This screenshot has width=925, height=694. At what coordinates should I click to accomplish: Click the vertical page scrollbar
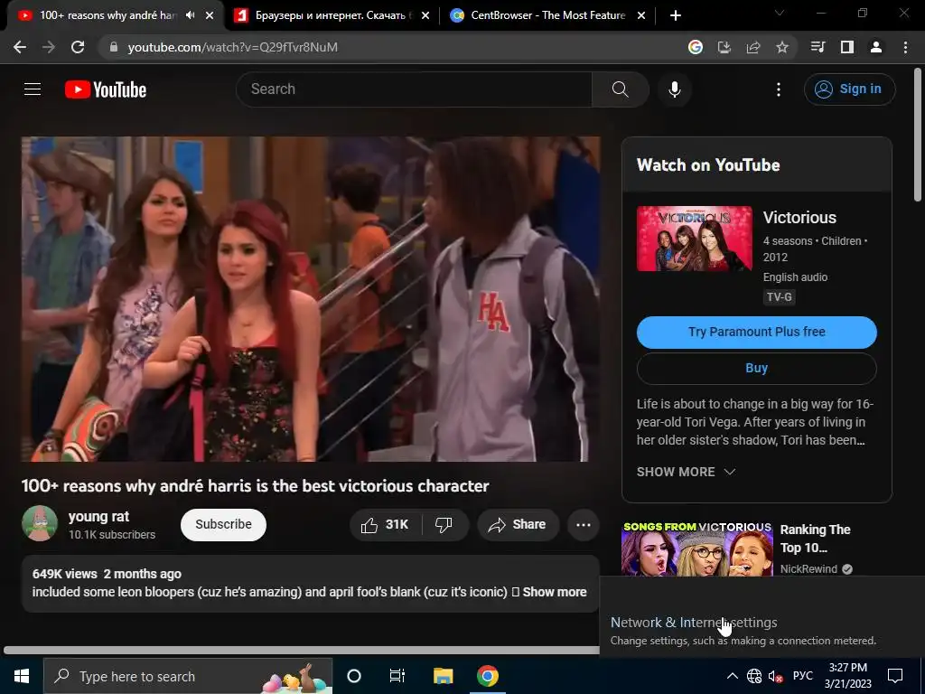pos(918,136)
